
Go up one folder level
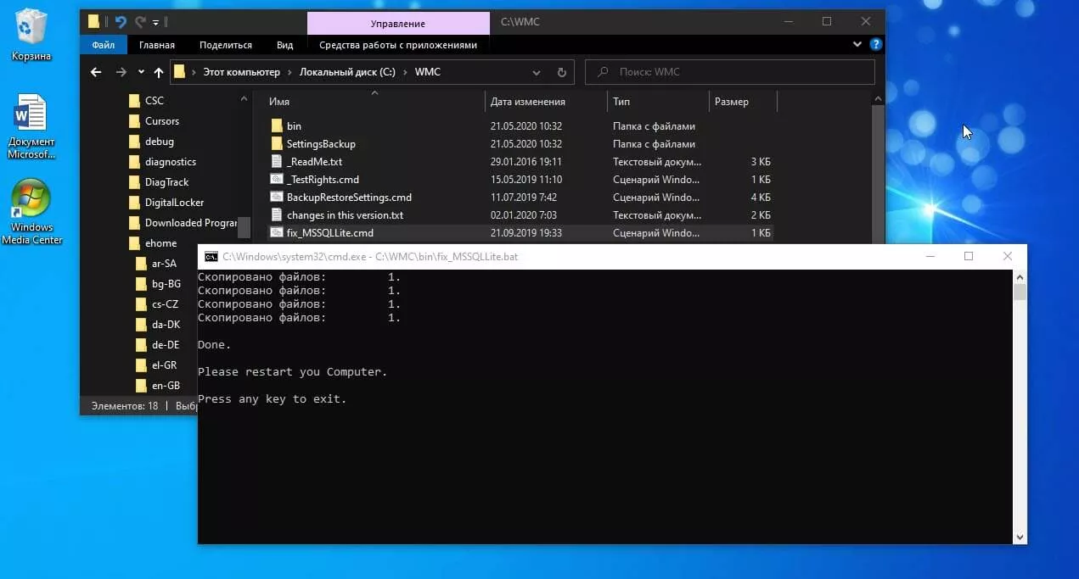pos(158,72)
